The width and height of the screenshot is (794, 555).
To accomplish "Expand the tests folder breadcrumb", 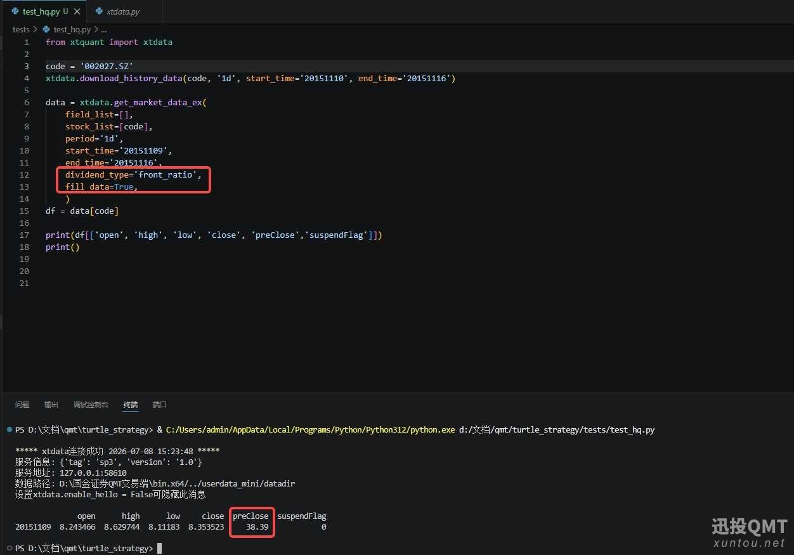I will tap(21, 29).
